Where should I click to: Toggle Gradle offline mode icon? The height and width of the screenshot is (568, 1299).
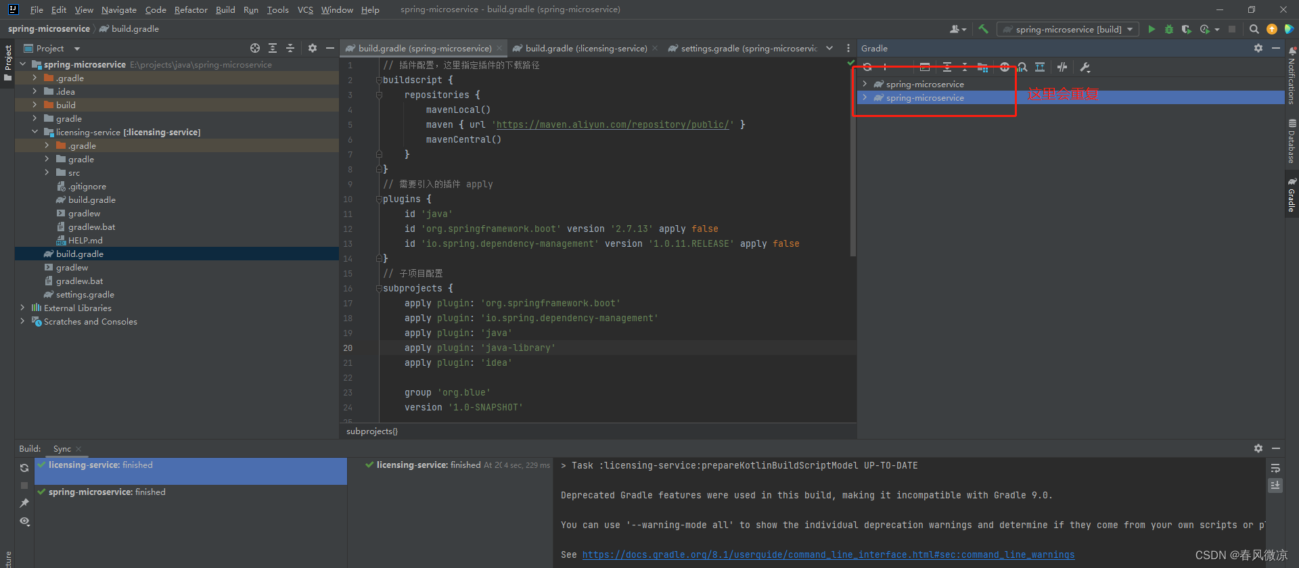[x=1062, y=67]
